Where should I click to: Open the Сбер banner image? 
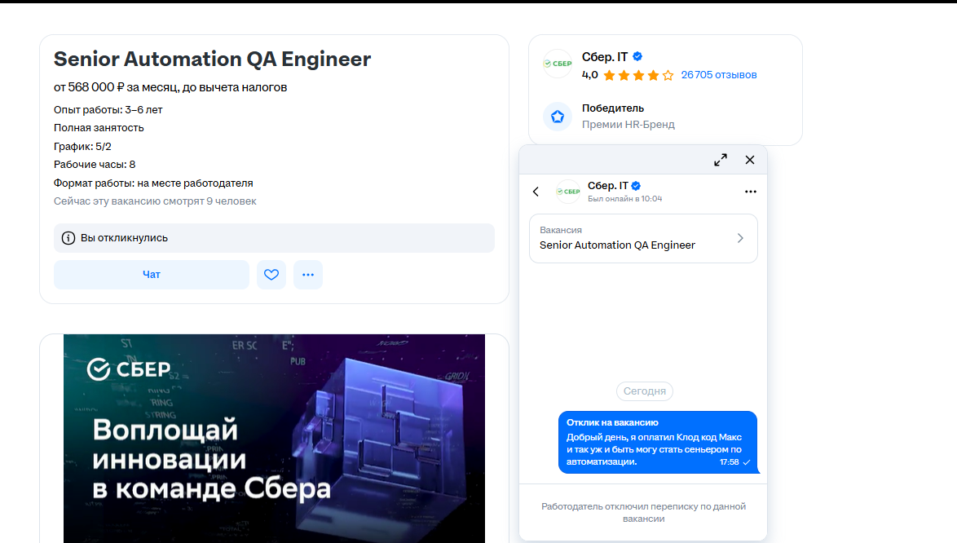(x=274, y=438)
